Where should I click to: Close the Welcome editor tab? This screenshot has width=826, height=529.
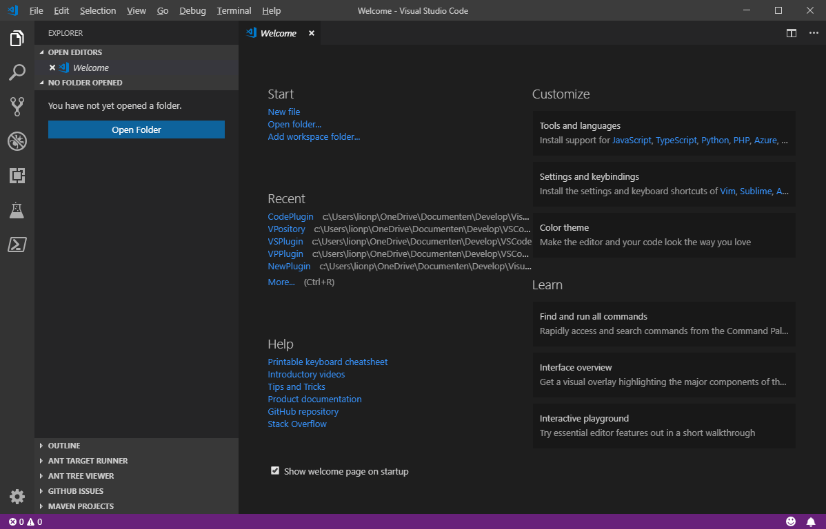312,33
